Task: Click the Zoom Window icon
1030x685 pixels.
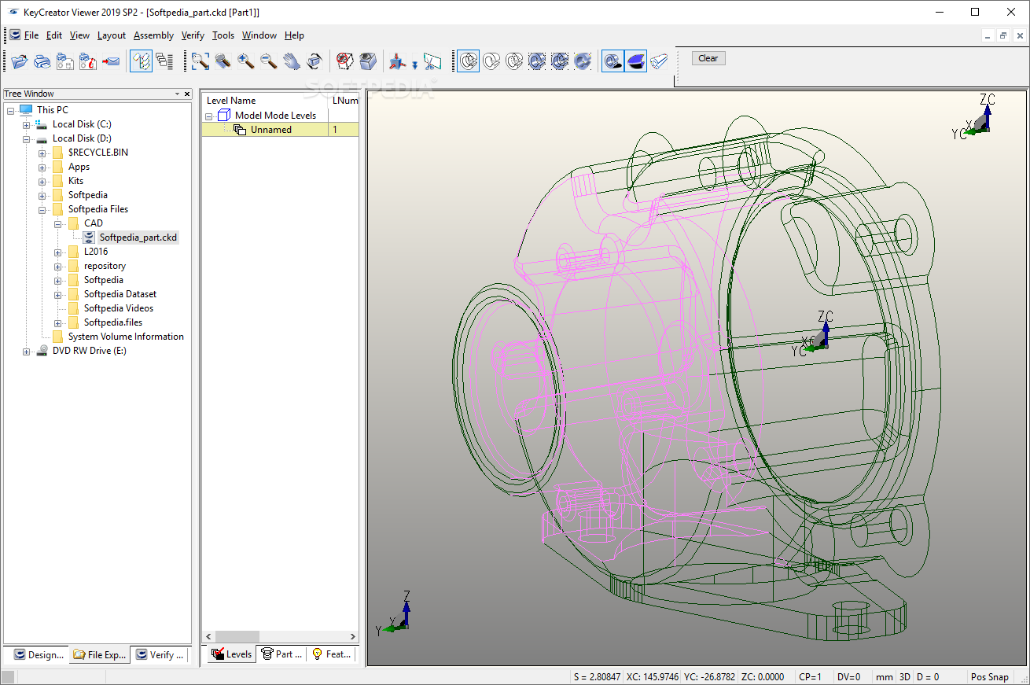Action: click(200, 61)
